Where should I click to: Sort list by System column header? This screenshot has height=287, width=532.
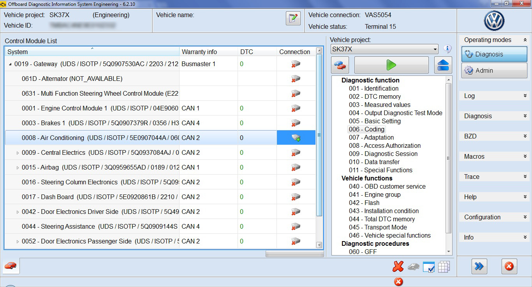coord(92,52)
